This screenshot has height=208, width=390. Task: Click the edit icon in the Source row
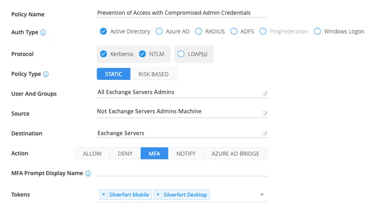(x=265, y=114)
